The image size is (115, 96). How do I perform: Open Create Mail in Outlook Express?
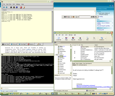pyautogui.click(x=59, y=39)
